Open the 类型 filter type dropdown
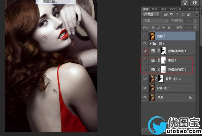 pyautogui.click(x=151, y=14)
